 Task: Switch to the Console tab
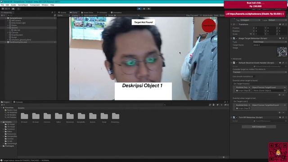pos(18,102)
